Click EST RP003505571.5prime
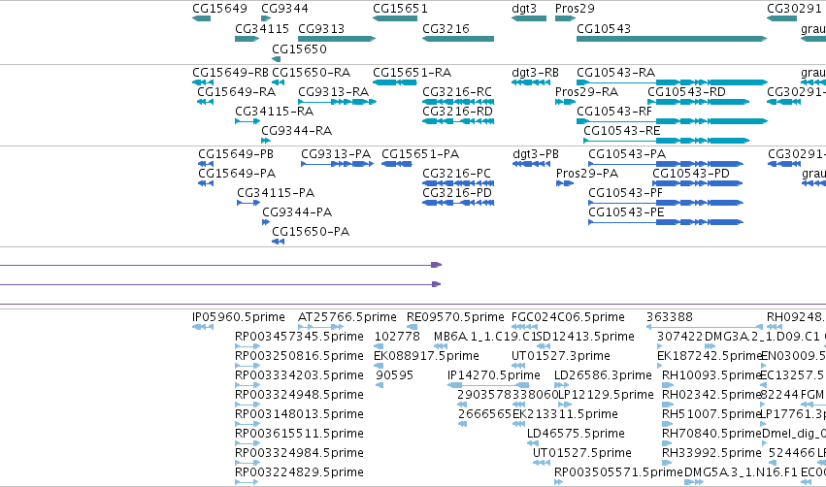Screen dimensions: 826x487 point(559,482)
